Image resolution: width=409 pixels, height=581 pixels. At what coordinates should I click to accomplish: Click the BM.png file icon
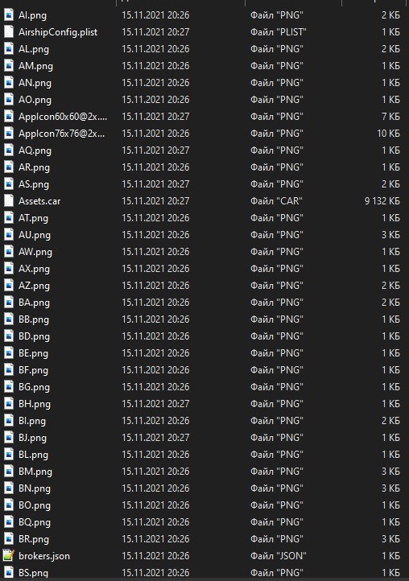(9, 472)
